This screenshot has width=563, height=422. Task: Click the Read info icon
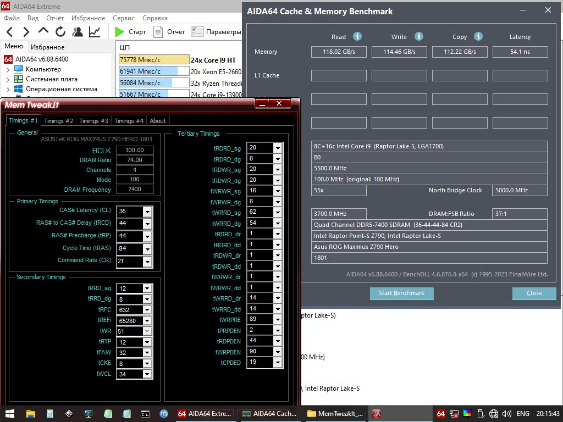pyautogui.click(x=357, y=36)
